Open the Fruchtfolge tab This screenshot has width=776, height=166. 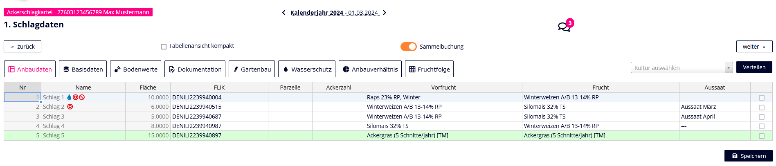429,69
